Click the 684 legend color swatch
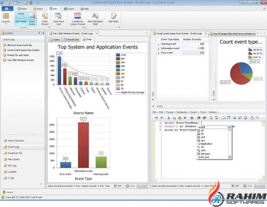 point(118,59)
